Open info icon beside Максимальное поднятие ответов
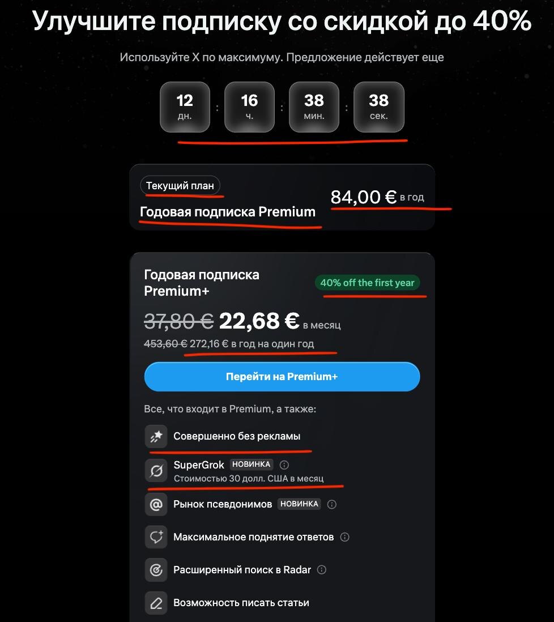Screen dimensions: 554x622 point(345,536)
